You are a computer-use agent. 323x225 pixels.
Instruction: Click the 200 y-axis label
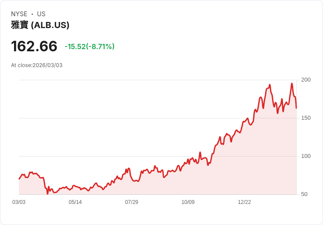pyautogui.click(x=306, y=80)
